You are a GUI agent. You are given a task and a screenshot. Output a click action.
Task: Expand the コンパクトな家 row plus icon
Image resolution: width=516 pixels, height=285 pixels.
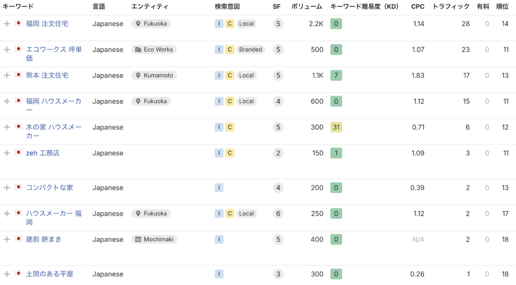pyautogui.click(x=7, y=187)
